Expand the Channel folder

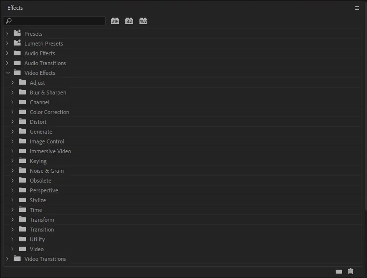13,102
